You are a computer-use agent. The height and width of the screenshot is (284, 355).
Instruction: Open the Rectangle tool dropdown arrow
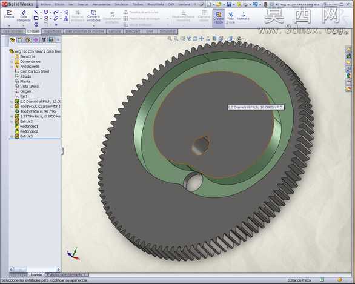[41, 18]
